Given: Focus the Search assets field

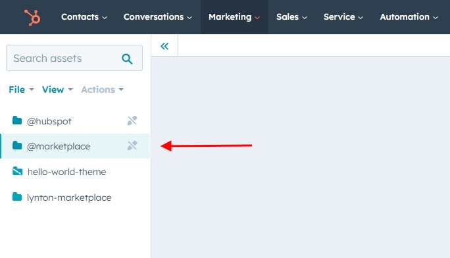Looking at the screenshot, I should (74, 58).
